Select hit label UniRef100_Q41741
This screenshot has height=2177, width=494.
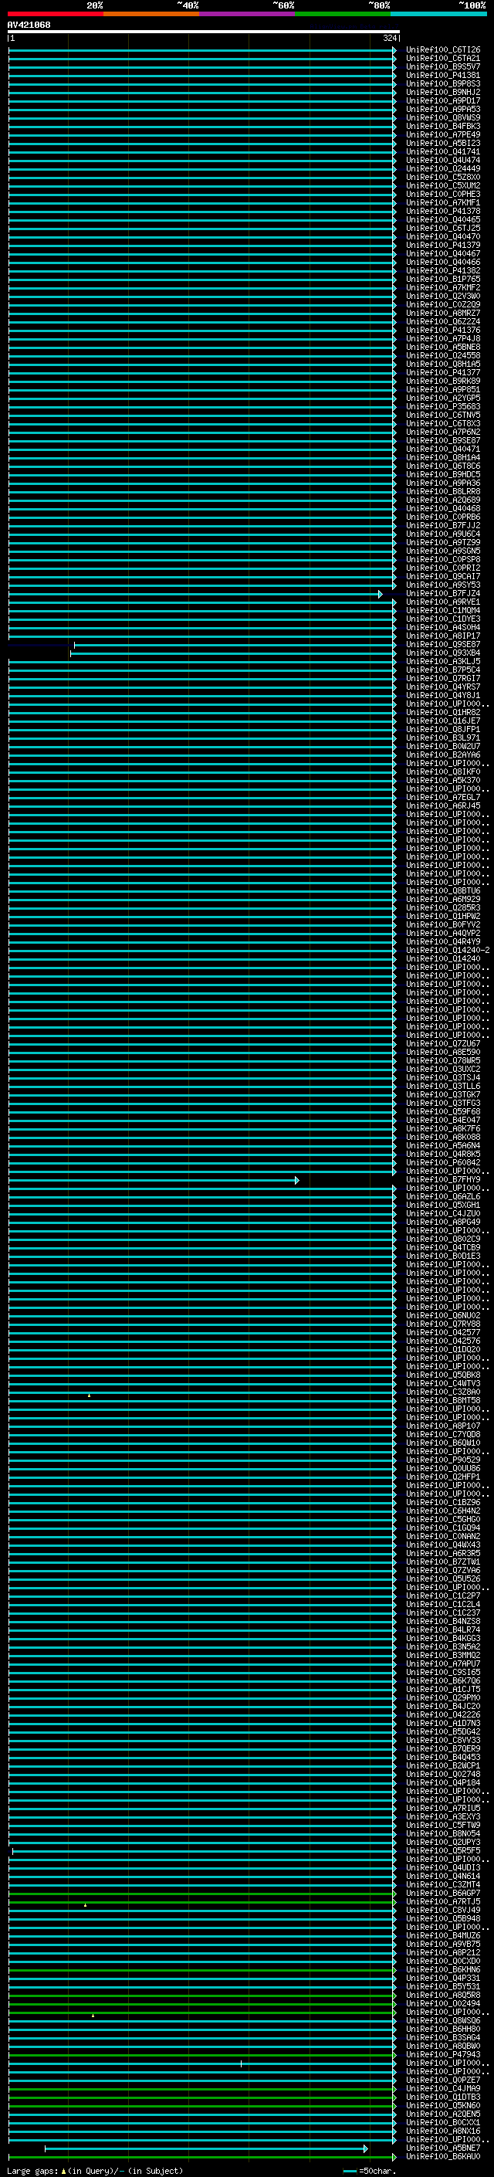point(442,152)
